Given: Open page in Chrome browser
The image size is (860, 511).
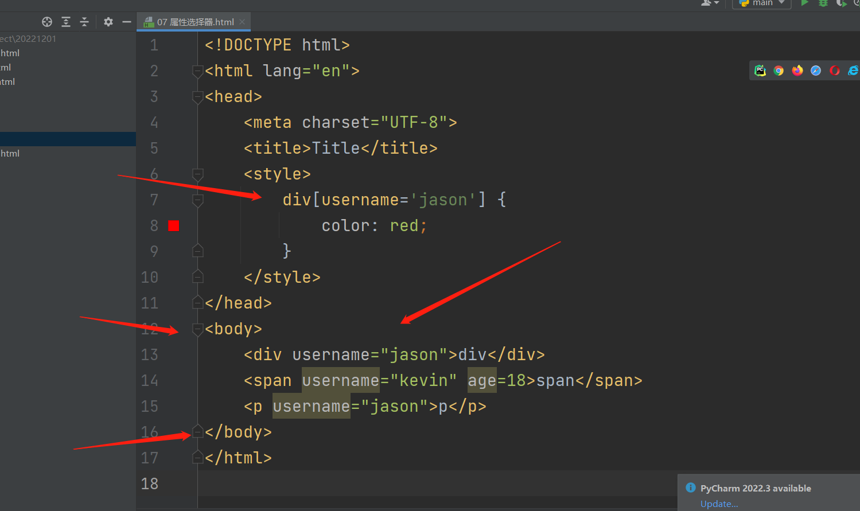Looking at the screenshot, I should coord(779,71).
